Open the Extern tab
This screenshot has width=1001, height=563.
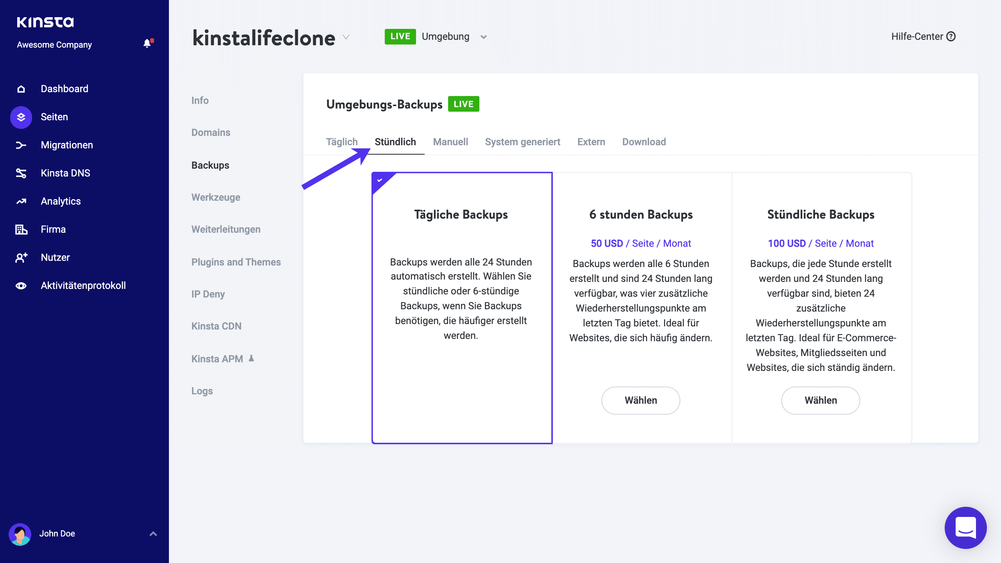[591, 142]
